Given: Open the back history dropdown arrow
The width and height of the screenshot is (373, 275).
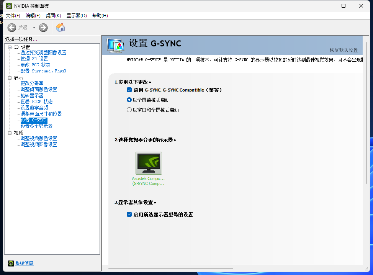Looking at the screenshot, I should coord(34,28).
